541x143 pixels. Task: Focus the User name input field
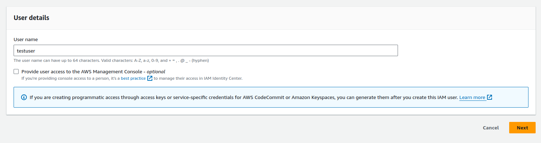point(206,50)
